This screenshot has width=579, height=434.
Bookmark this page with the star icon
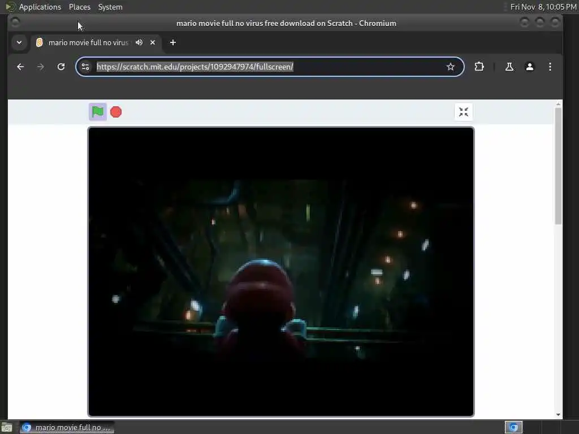(x=450, y=67)
